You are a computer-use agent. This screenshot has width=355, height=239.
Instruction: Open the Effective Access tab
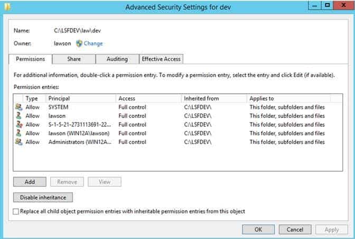click(161, 59)
